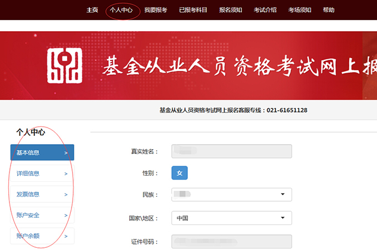This screenshot has width=377, height=250.
Task: Expand the 民族 dropdown
Action: (232, 195)
